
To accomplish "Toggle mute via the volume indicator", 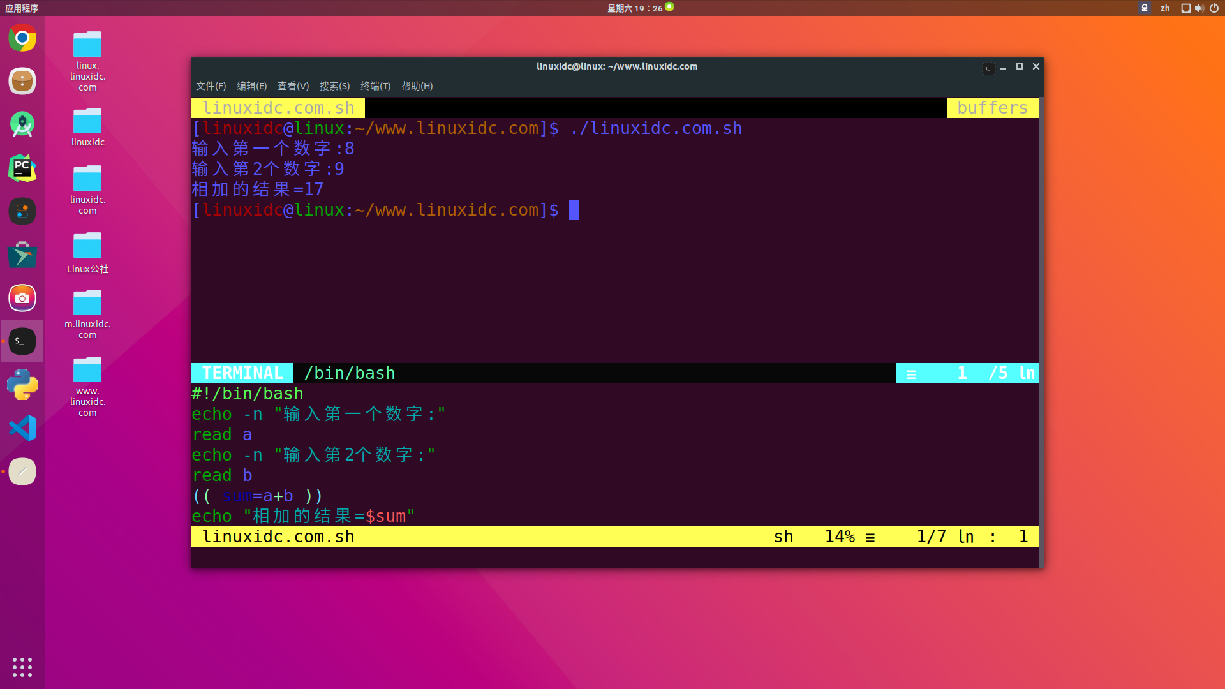I will click(1199, 8).
